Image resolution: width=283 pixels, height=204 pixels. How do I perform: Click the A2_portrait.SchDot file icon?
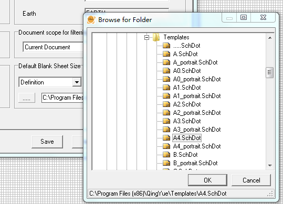(166, 113)
